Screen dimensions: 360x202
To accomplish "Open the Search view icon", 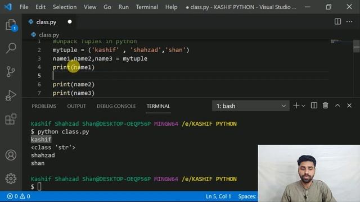I will tap(11, 48).
